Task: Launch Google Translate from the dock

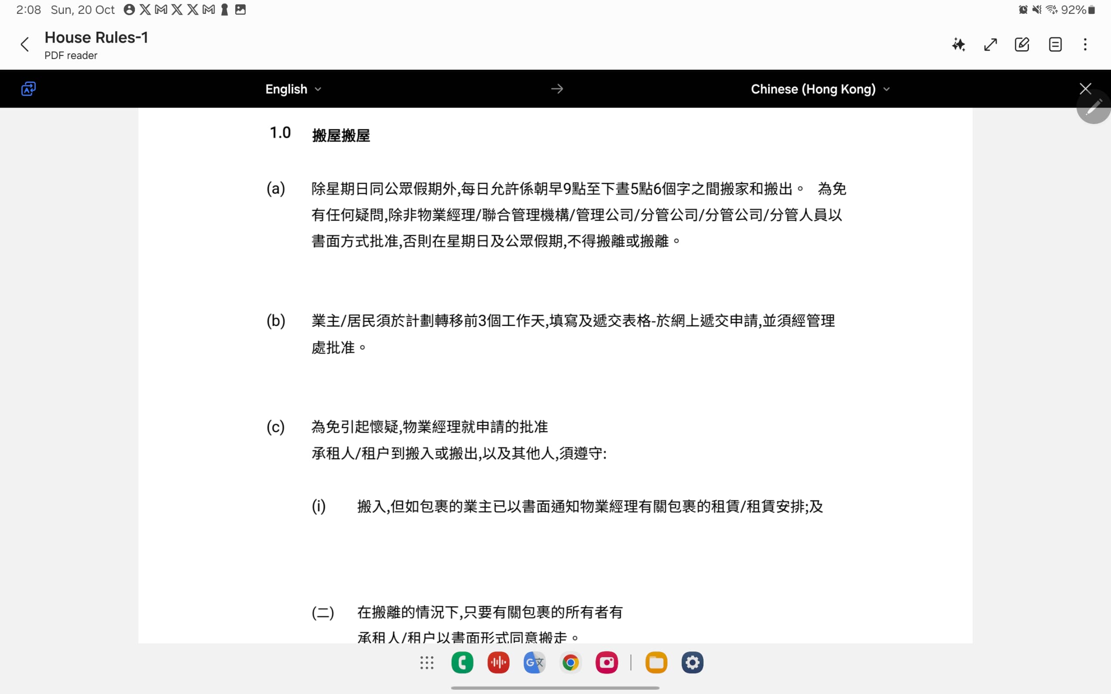Action: (x=534, y=662)
